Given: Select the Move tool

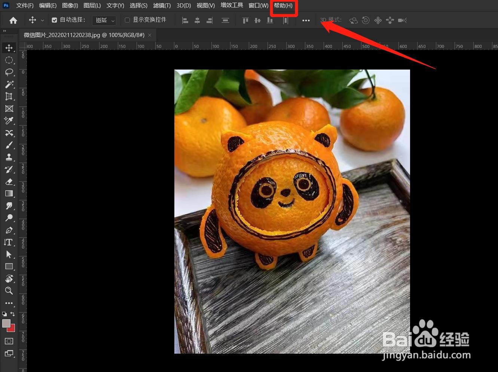Looking at the screenshot, I should (x=9, y=47).
